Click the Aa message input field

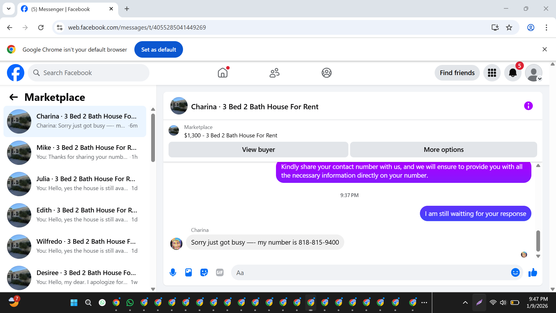(x=371, y=272)
